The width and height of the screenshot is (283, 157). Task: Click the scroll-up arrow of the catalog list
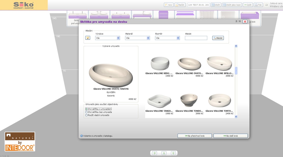[236, 46]
